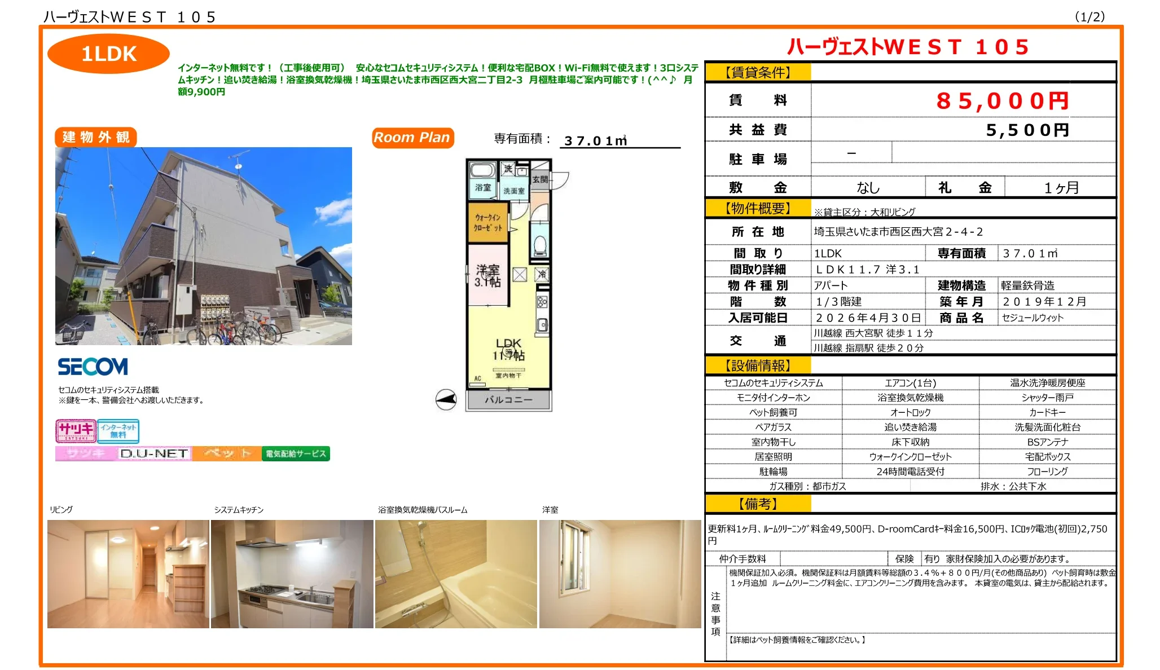Click the compass direction arrow icon
This screenshot has width=1160, height=670.
click(x=446, y=399)
